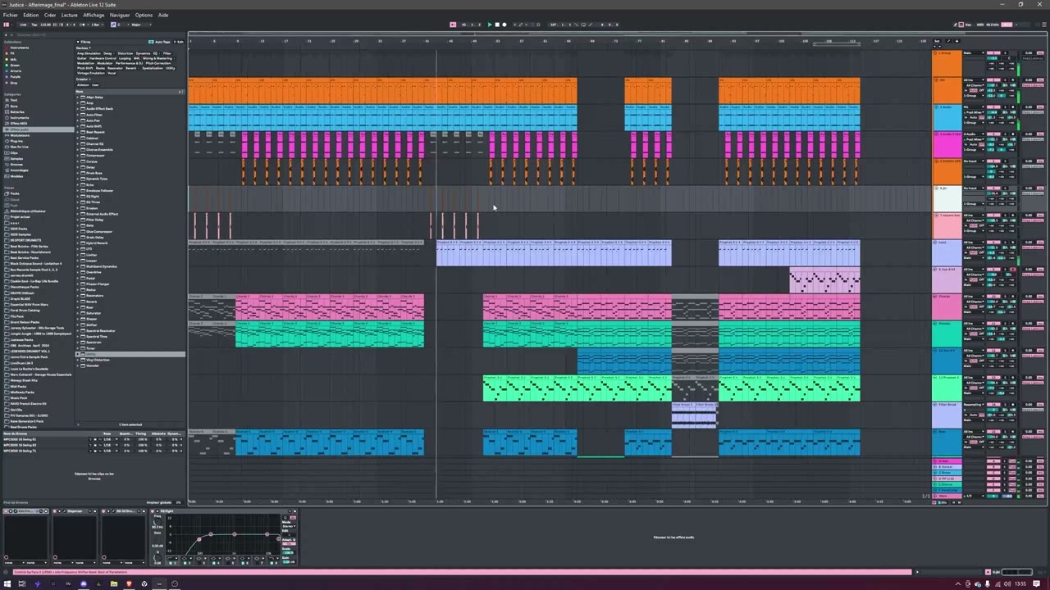Open the Sons category in browser

[14, 106]
